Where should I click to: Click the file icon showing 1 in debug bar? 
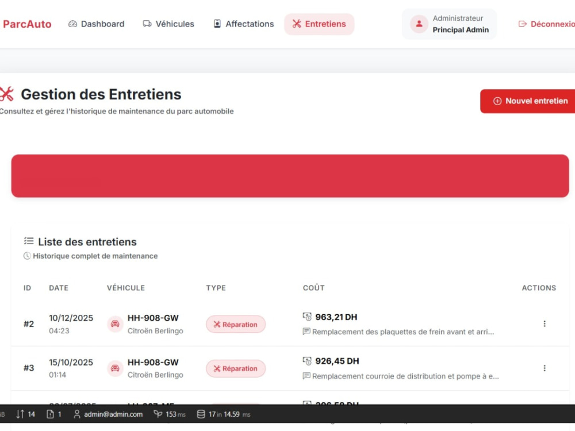[54, 414]
